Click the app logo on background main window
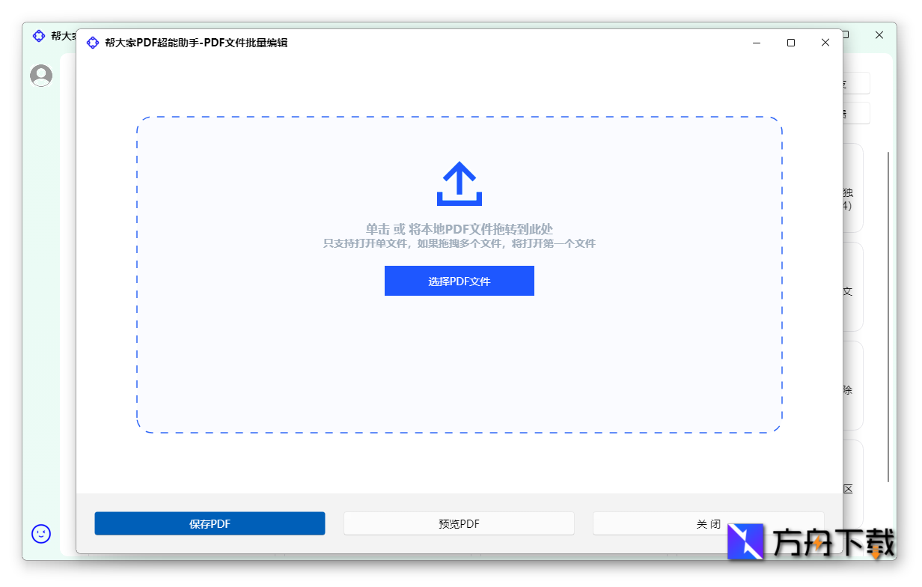The image size is (922, 587). click(x=39, y=35)
